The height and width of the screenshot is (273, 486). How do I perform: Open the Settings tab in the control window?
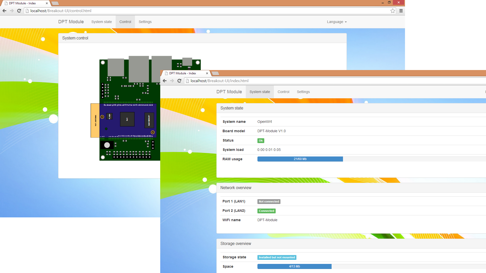click(145, 22)
